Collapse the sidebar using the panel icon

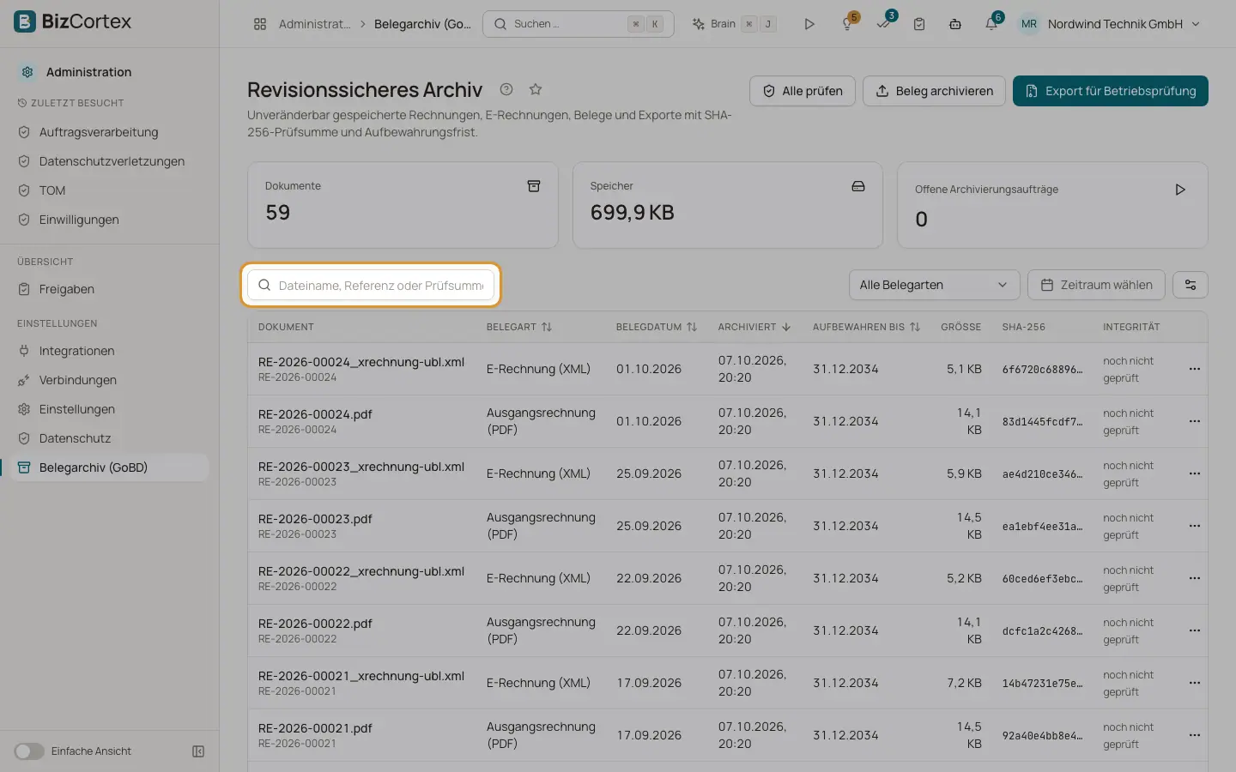click(x=198, y=751)
